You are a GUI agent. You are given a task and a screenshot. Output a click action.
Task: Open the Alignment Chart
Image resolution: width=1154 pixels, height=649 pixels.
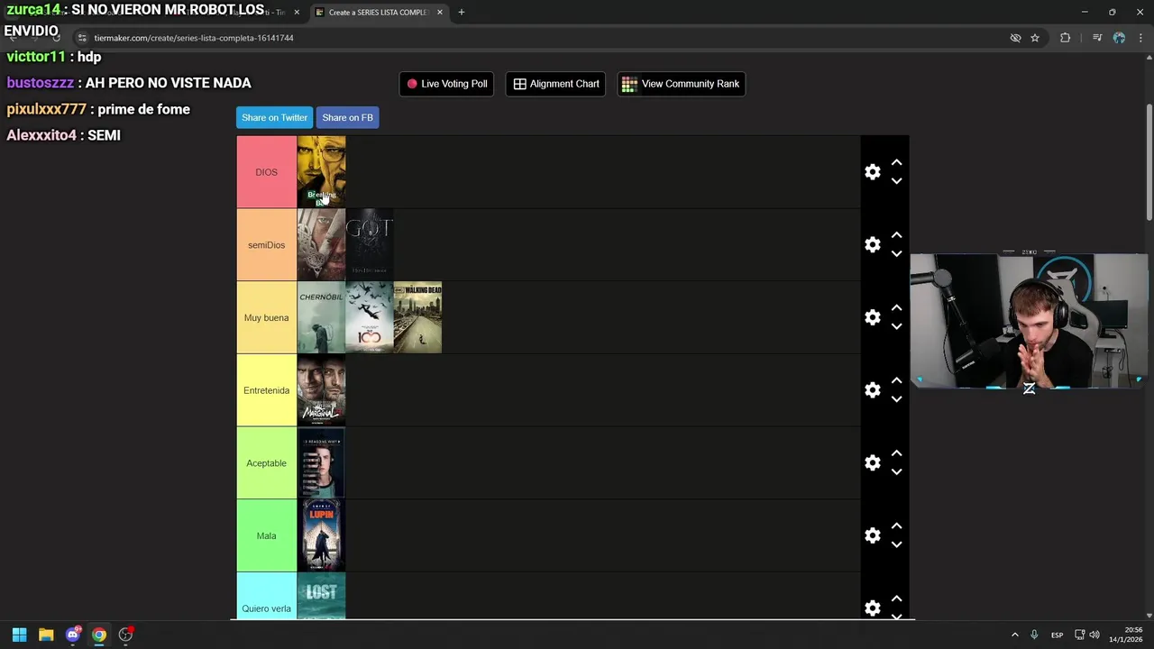556,84
